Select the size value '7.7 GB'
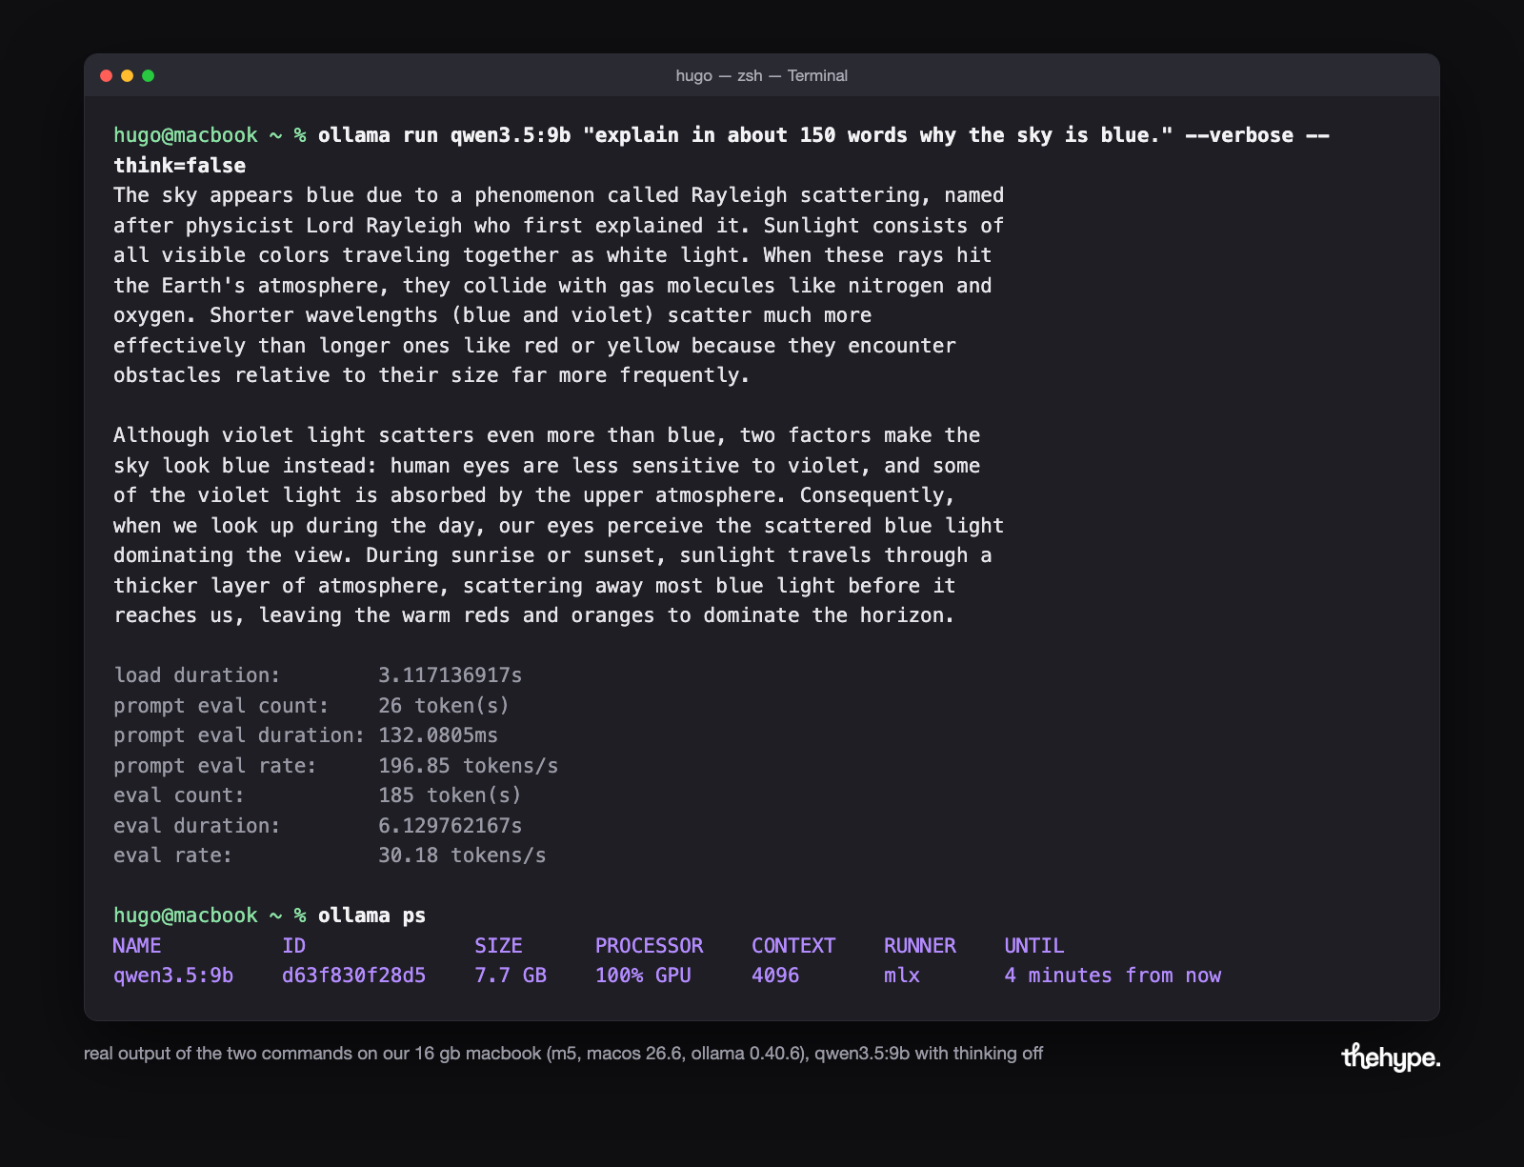Screen dimensions: 1524x1167 pos(511,976)
